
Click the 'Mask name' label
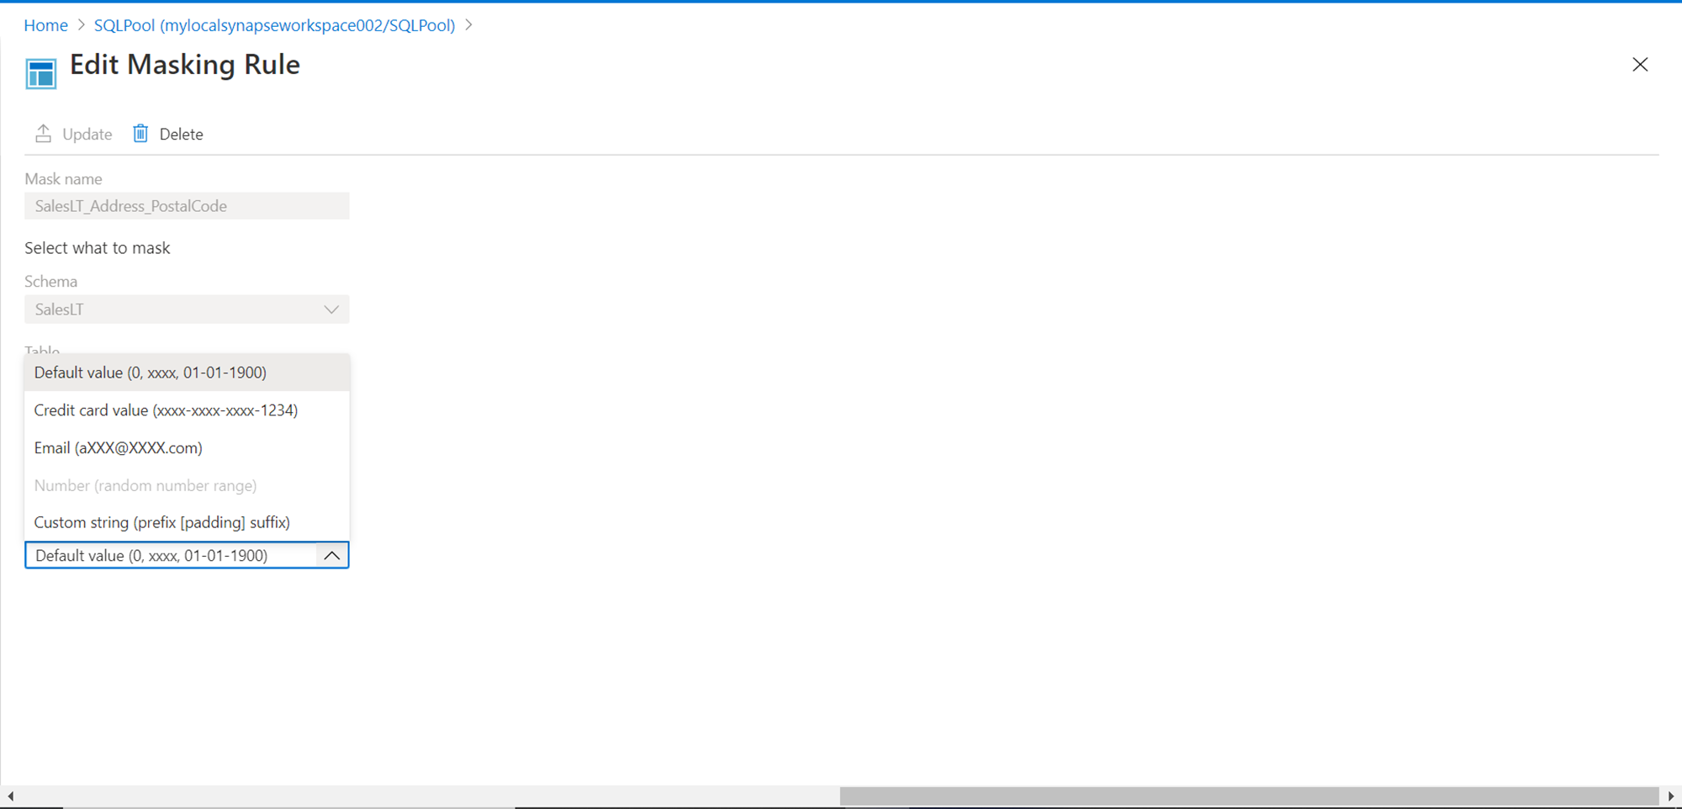click(63, 179)
